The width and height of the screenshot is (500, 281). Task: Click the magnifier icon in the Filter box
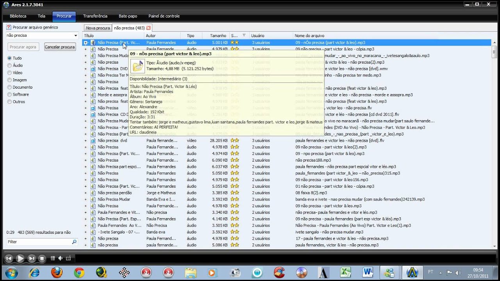pos(74,242)
